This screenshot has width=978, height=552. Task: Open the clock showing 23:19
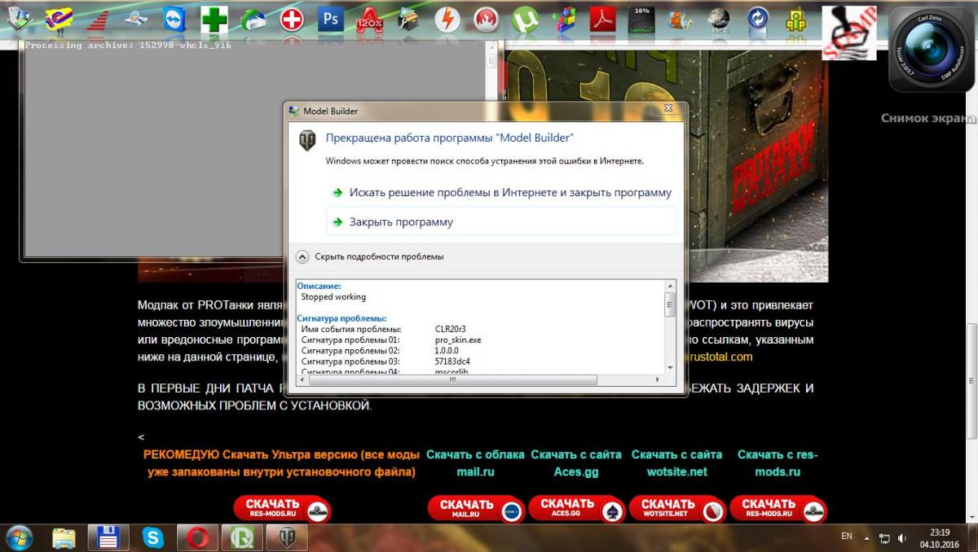939,537
